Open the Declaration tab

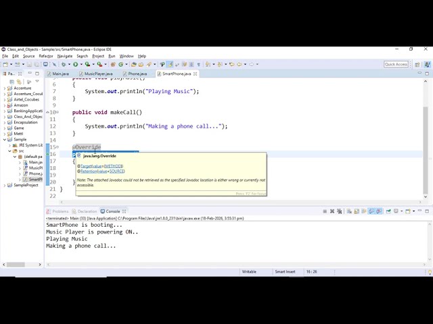coord(85,211)
